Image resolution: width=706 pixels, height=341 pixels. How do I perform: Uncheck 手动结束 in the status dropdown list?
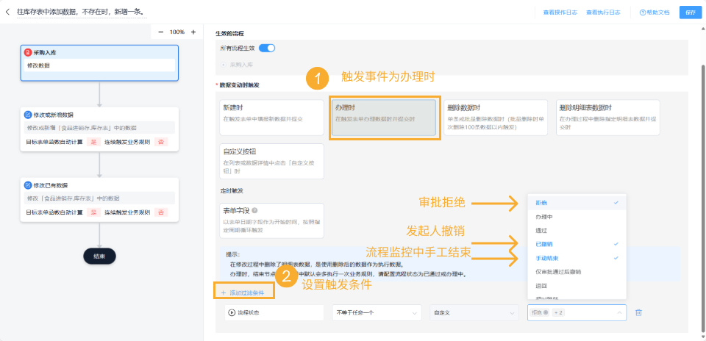pyautogui.click(x=577, y=258)
